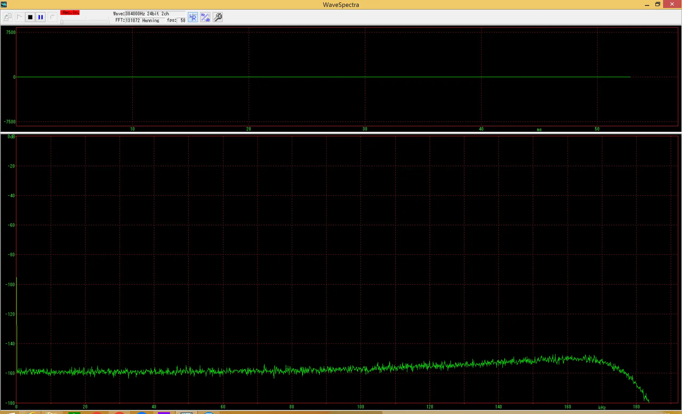Click the ms unit label on waveform axis
The height and width of the screenshot is (414, 682).
coord(539,130)
